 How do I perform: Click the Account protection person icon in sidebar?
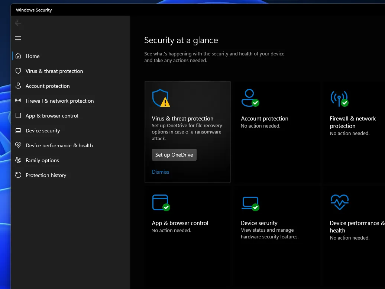click(x=18, y=86)
